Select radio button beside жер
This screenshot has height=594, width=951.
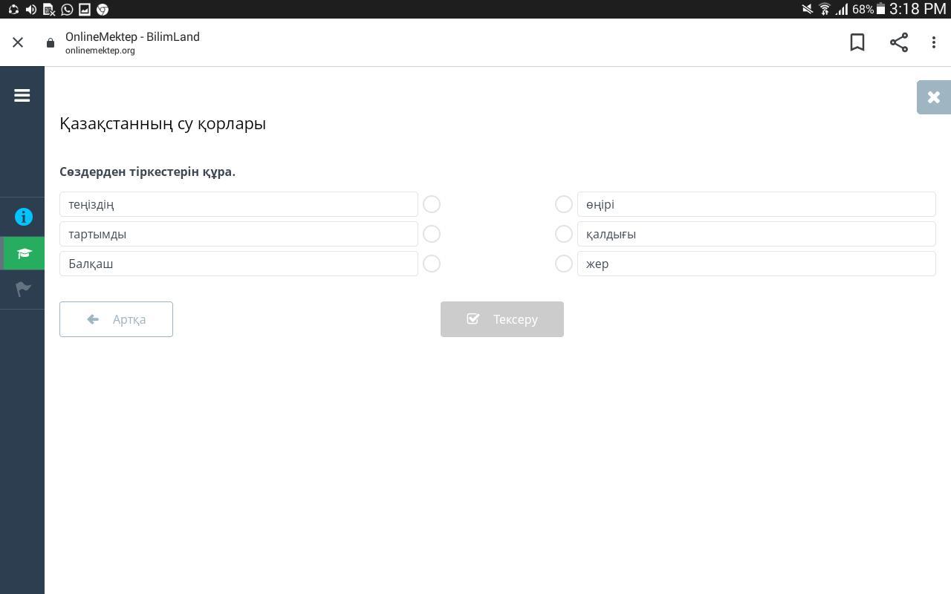point(564,264)
